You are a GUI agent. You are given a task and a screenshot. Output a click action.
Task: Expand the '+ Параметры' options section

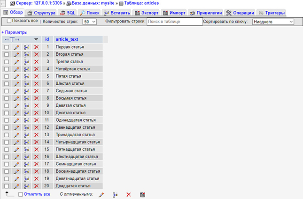click(x=14, y=32)
